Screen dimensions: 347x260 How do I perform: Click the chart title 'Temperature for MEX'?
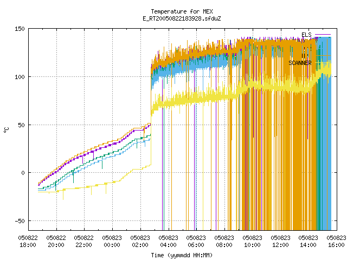coord(182,11)
